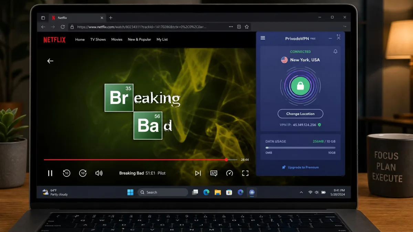Pause the Breaking Bad episode
The height and width of the screenshot is (232, 413).
[50, 173]
